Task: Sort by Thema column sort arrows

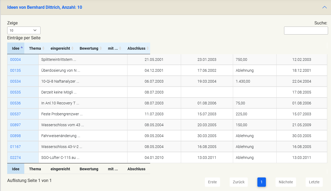Action: pos(43,48)
